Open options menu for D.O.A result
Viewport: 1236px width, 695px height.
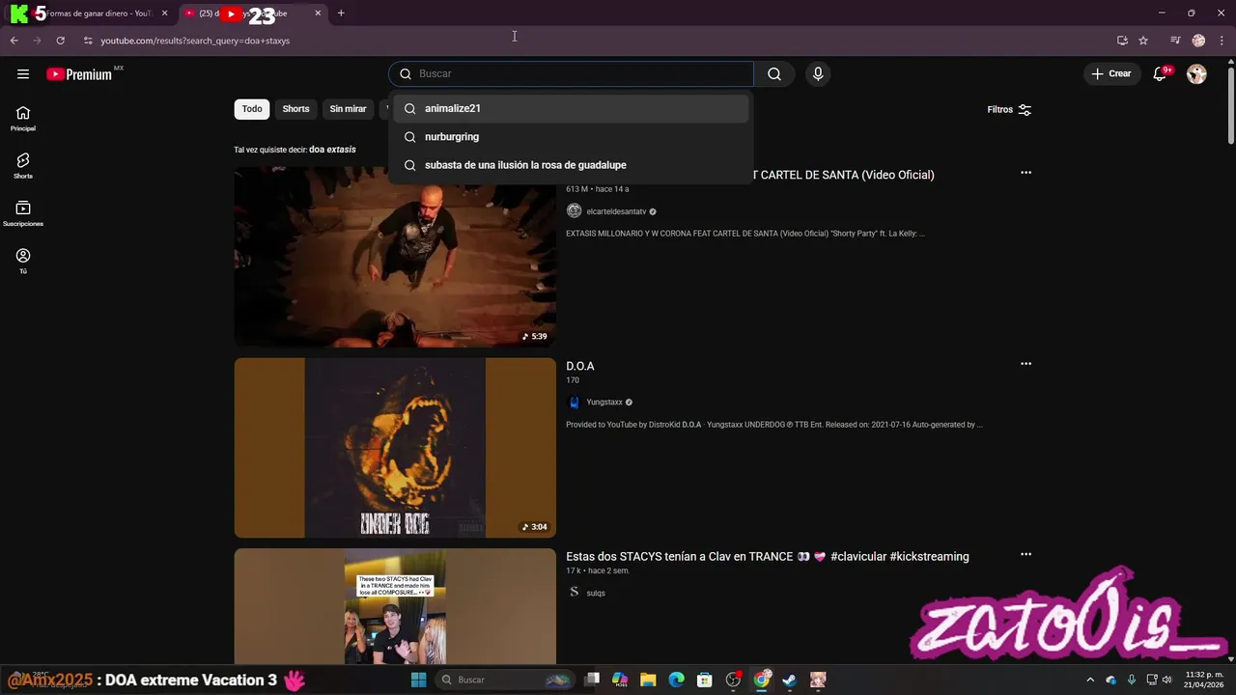tap(1025, 364)
